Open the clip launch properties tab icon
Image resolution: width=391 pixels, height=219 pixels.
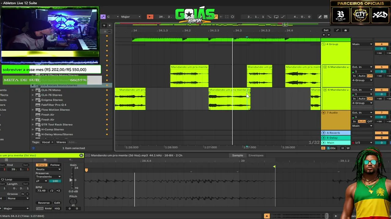pos(6,160)
